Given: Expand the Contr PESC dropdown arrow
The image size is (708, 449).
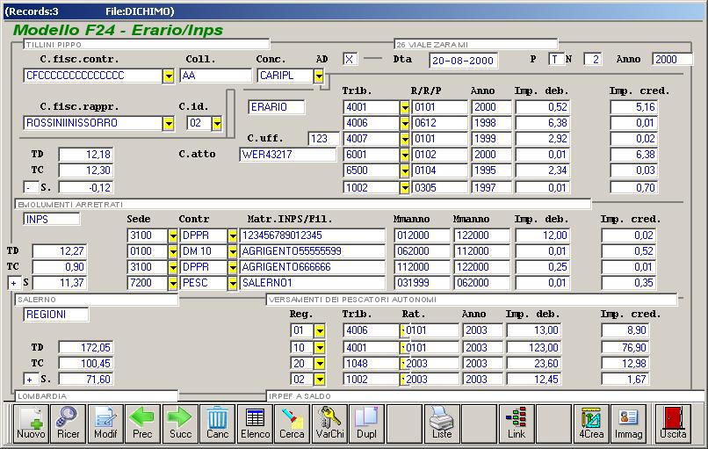Looking at the screenshot, I should tap(232, 283).
